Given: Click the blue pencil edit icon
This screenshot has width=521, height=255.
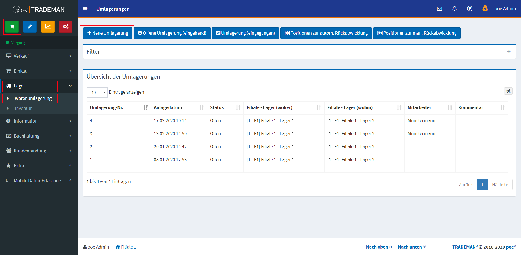Looking at the screenshot, I should click(x=30, y=27).
